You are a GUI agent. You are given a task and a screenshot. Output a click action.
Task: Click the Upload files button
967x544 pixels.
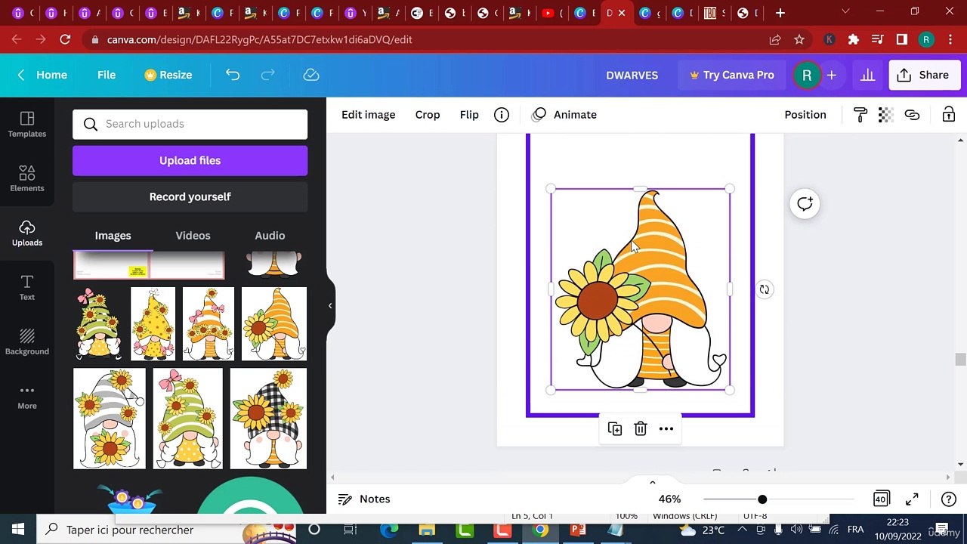pos(190,161)
